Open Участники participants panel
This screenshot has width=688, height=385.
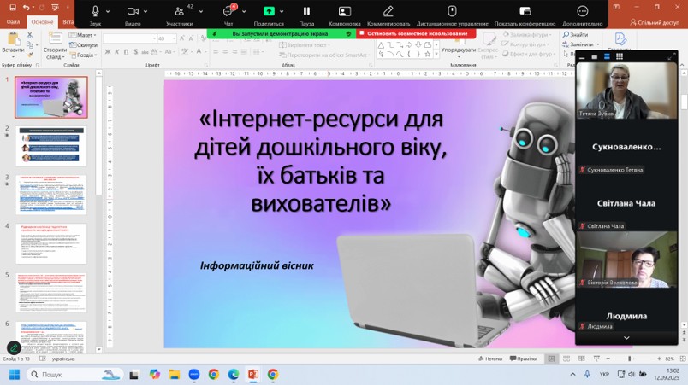(x=179, y=12)
